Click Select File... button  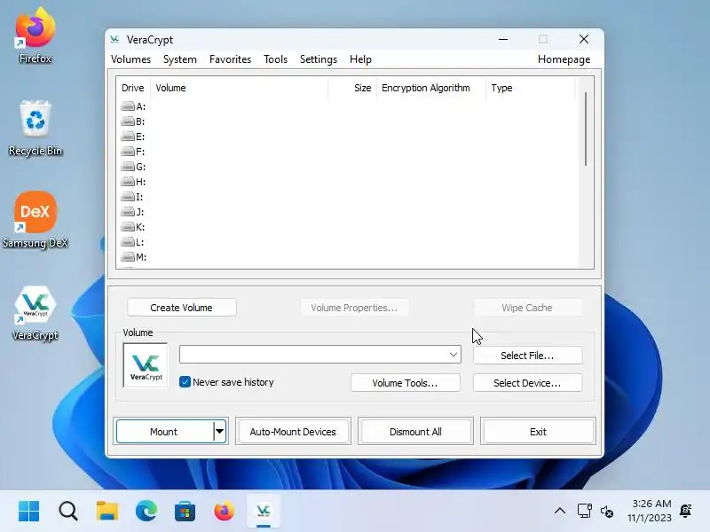[x=527, y=356]
